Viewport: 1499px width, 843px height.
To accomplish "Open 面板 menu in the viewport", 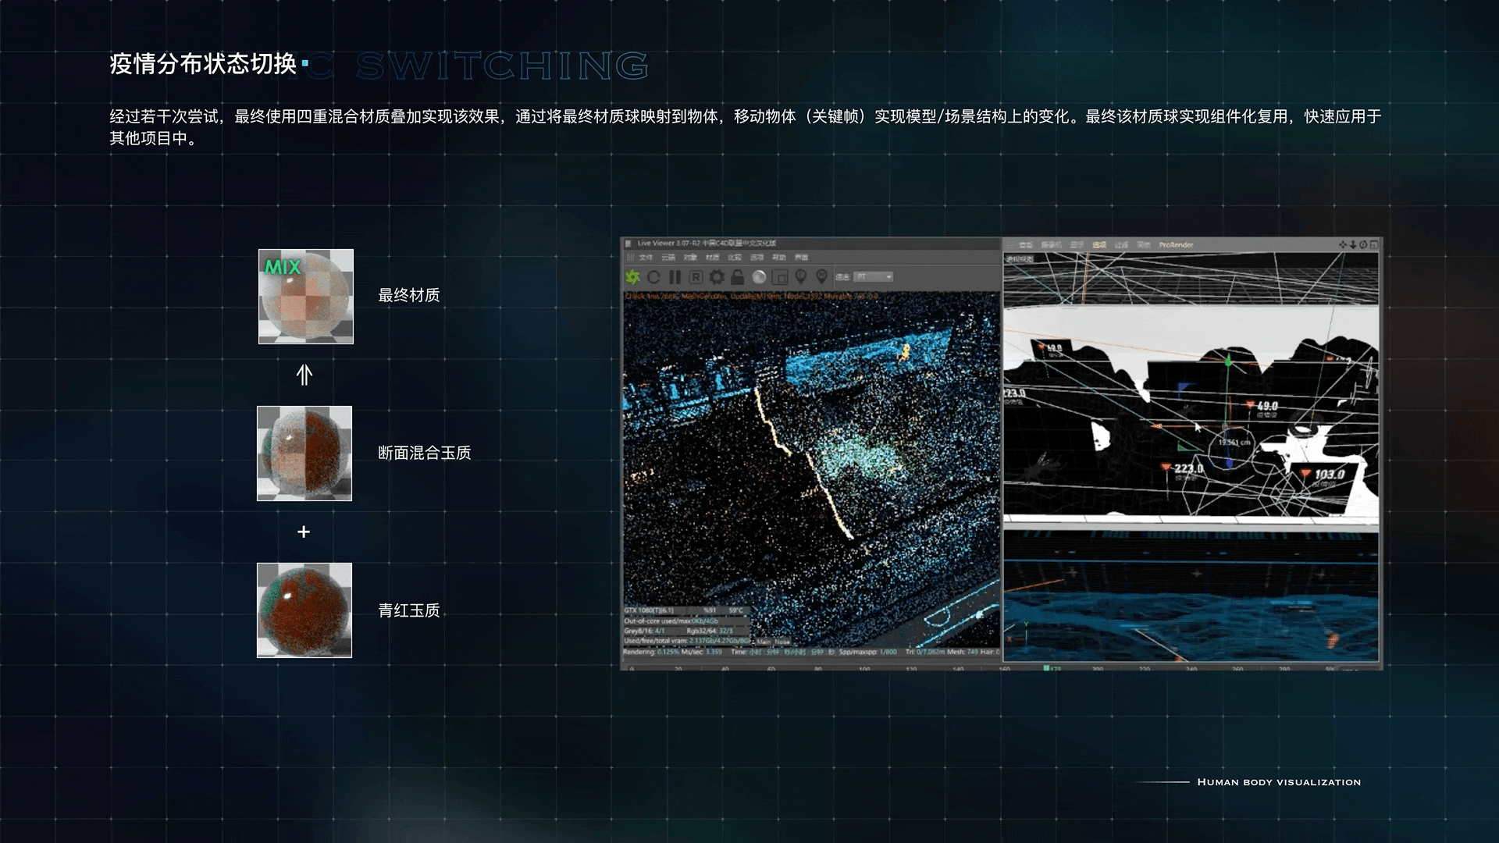I will pos(1144,245).
